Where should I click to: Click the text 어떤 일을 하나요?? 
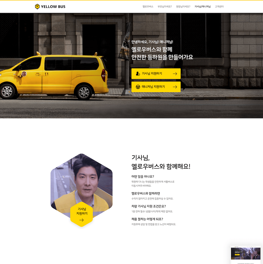pyautogui.click(x=143, y=176)
